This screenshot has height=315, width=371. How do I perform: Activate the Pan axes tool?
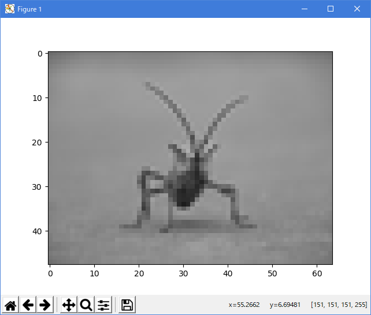[69, 305]
